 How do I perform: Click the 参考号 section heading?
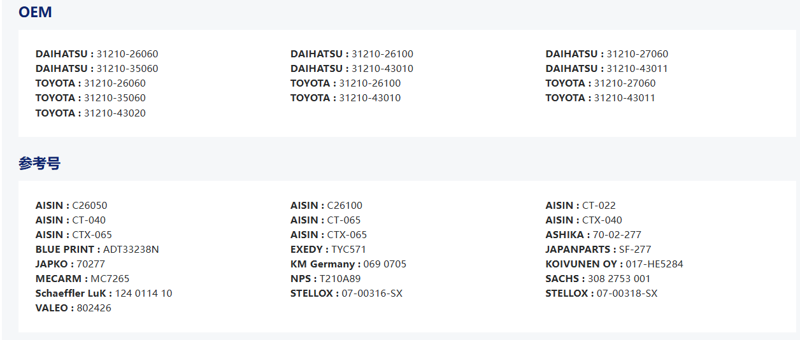pyautogui.click(x=39, y=164)
